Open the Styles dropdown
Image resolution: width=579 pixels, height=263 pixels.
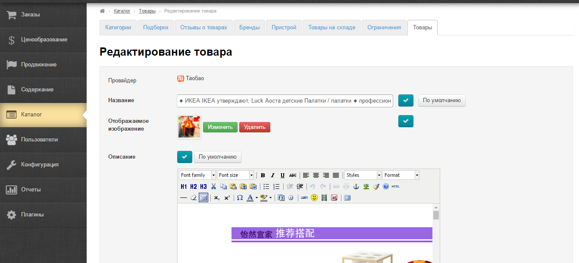363,175
